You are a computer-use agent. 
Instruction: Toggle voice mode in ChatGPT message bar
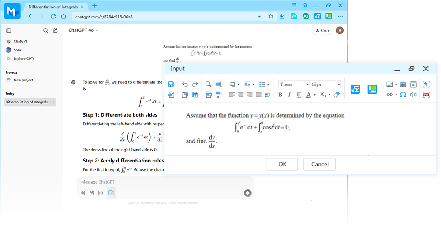(x=248, y=193)
